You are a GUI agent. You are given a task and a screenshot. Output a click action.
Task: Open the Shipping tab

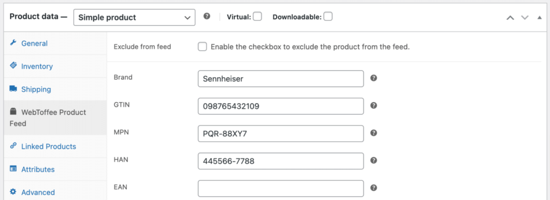point(55,90)
